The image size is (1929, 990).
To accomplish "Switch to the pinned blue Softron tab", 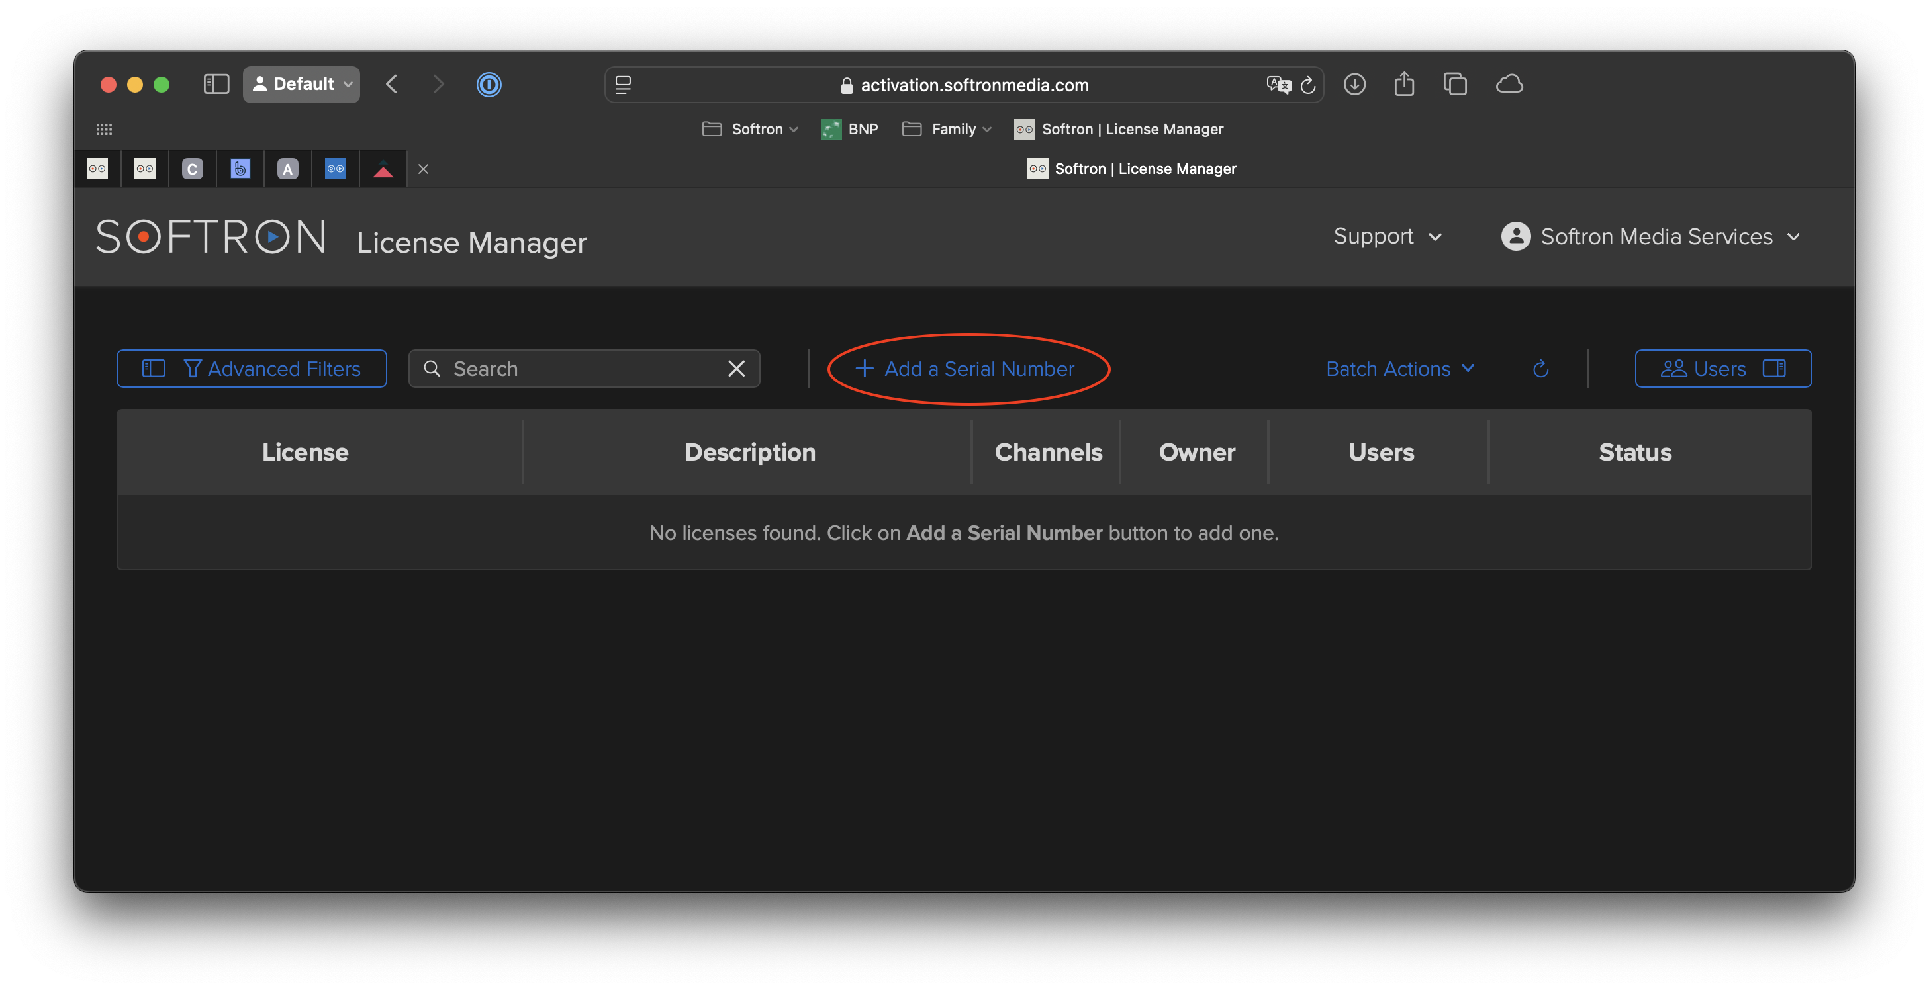I will tap(336, 169).
